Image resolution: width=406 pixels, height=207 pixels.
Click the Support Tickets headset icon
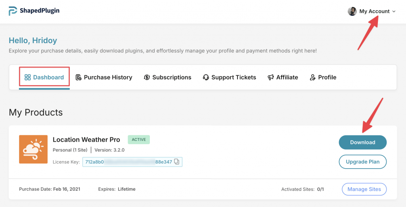pyautogui.click(x=206, y=77)
